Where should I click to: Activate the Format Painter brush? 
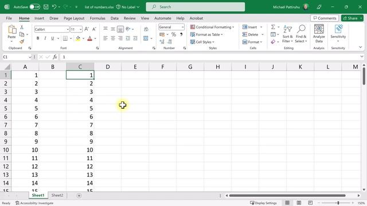[22, 42]
